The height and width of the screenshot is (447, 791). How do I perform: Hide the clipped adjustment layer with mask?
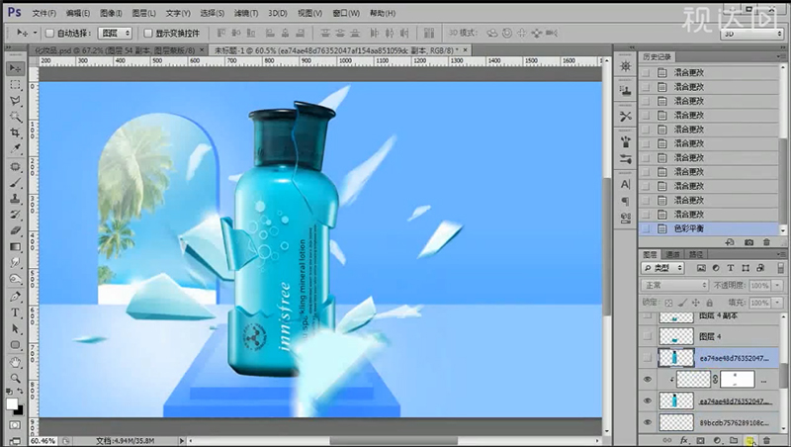648,380
